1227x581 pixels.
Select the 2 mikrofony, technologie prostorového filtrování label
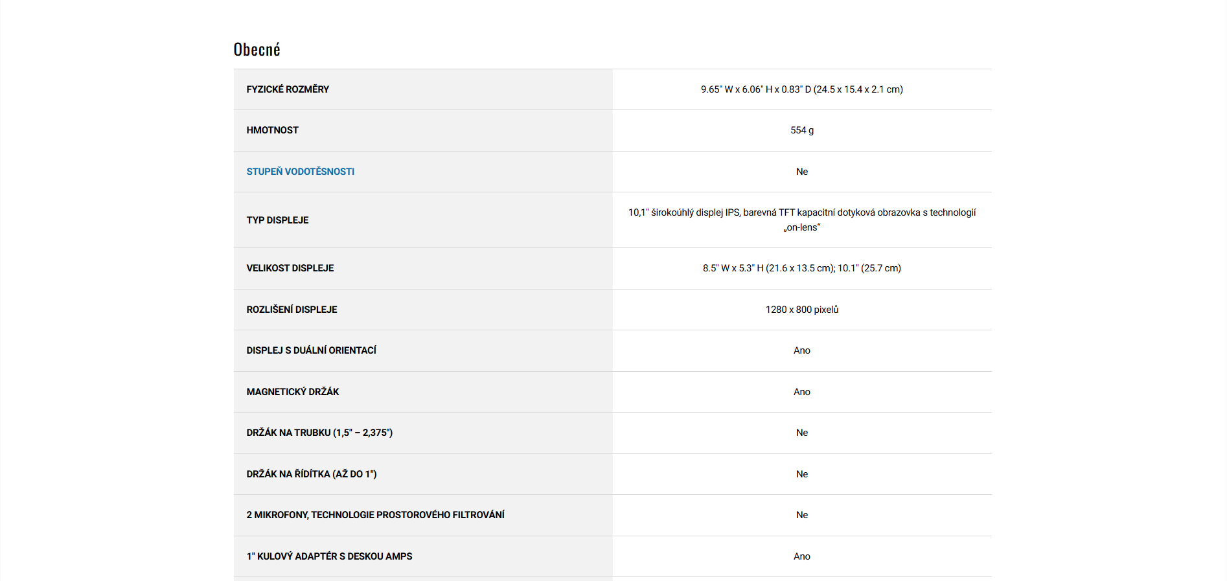coord(375,515)
